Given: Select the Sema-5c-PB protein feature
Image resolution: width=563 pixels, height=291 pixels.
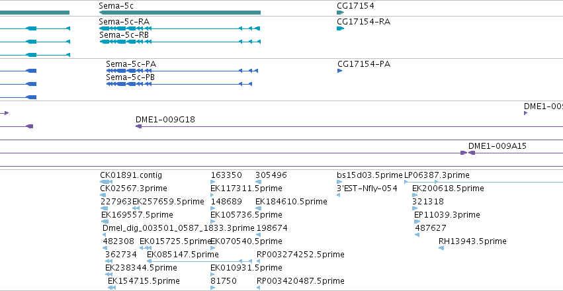Looking at the screenshot, I should tap(179, 84).
